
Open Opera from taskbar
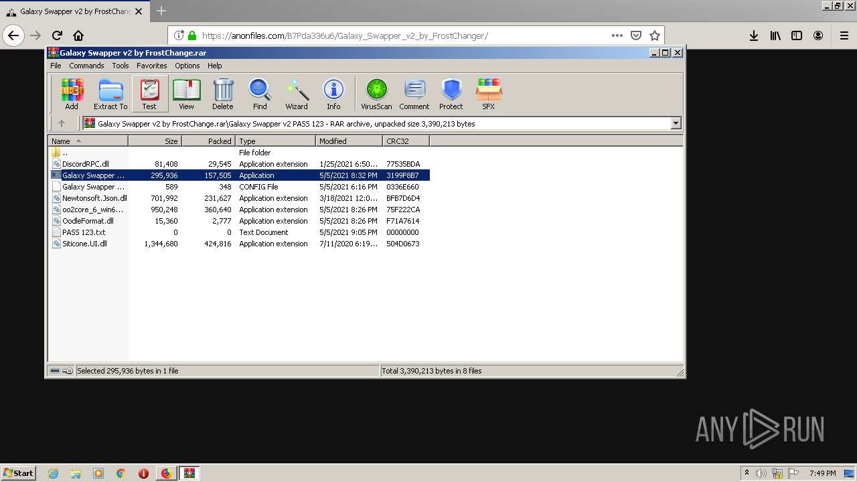click(143, 473)
